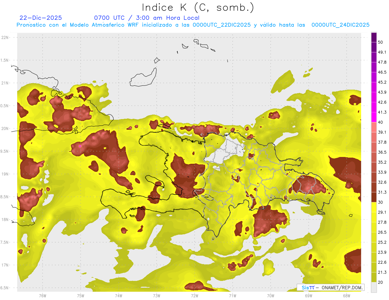Click the "9.5N" latitude label
The image size is (389, 300).
tap(5, 151)
